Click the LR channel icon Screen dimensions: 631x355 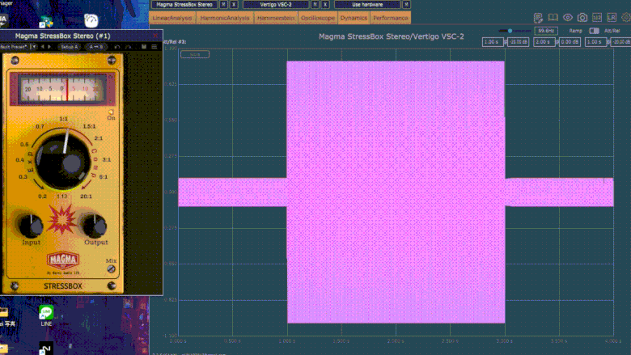(x=612, y=18)
